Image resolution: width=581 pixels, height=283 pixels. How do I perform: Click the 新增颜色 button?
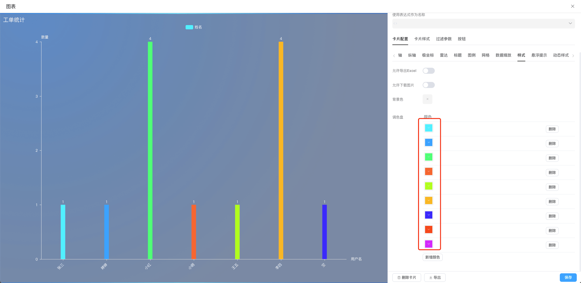(x=432, y=257)
